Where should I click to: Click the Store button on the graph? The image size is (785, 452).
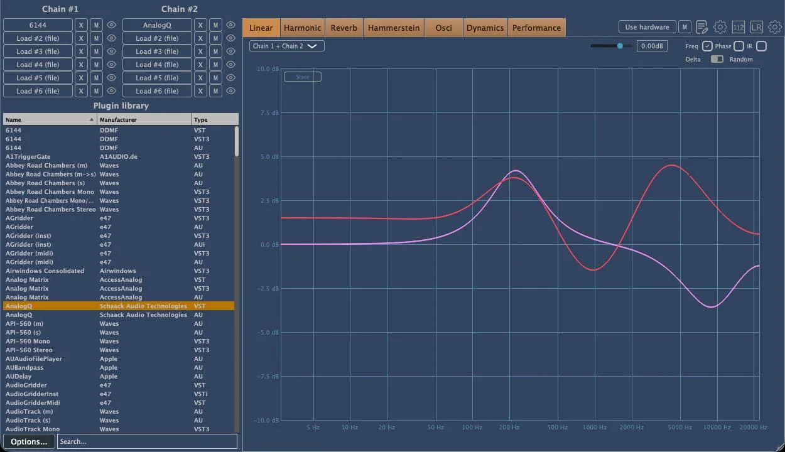tap(303, 77)
